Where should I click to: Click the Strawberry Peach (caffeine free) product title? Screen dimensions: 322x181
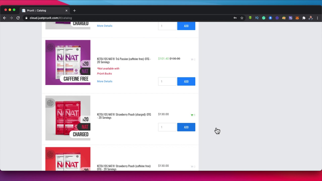pyautogui.click(x=124, y=167)
